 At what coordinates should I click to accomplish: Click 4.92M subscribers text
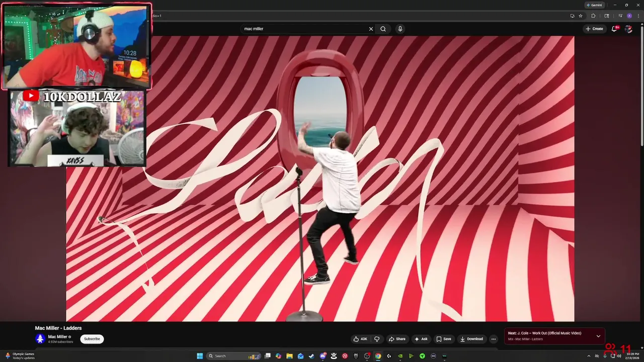[x=60, y=342]
